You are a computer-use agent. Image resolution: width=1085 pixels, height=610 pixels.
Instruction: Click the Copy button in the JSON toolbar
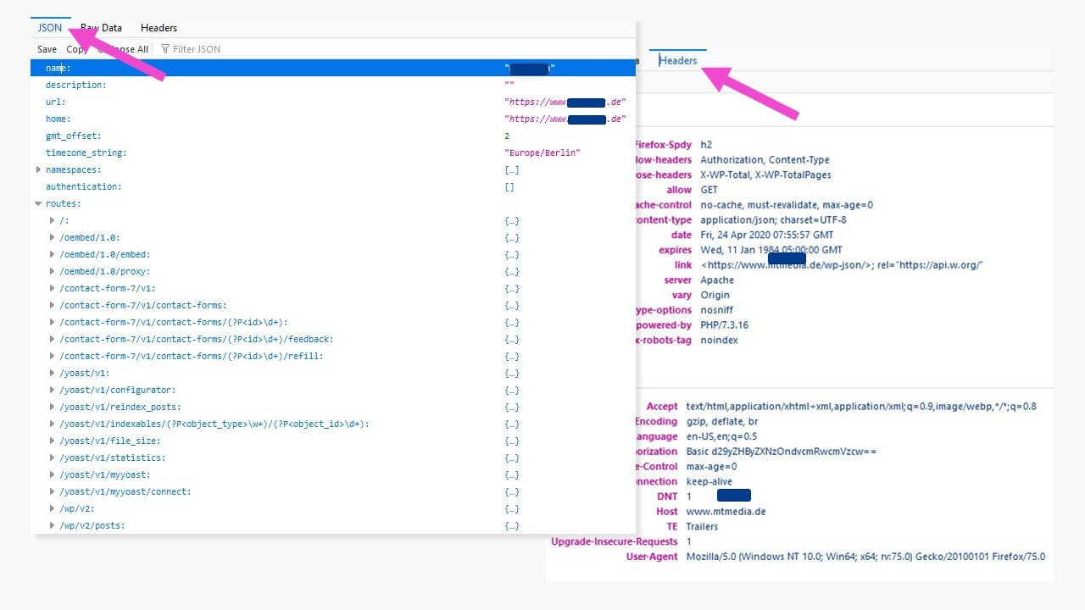click(x=75, y=48)
